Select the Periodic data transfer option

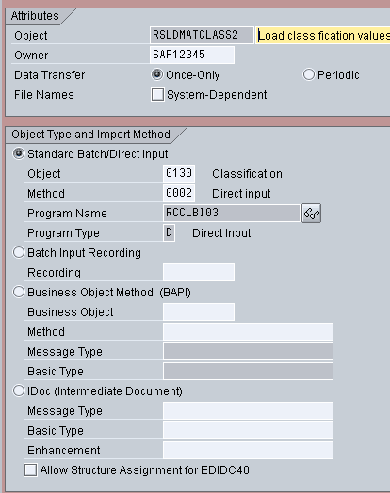[x=308, y=75]
